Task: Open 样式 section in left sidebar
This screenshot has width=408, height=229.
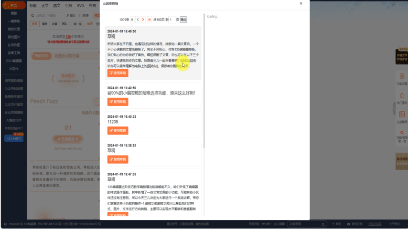Action: 14,5
